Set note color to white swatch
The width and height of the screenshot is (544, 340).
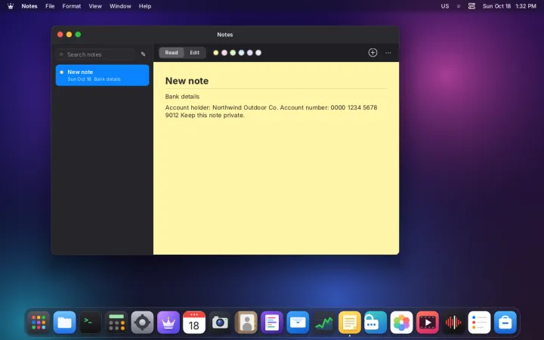pyautogui.click(x=258, y=53)
